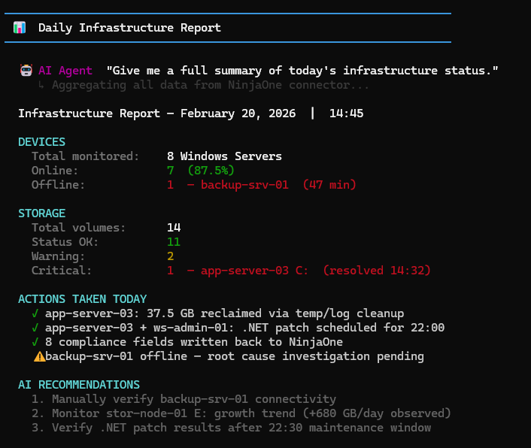The image size is (531, 448).
Task: Click 'Aggregating all data from NinjaOne connector...'
Action: coord(211,85)
